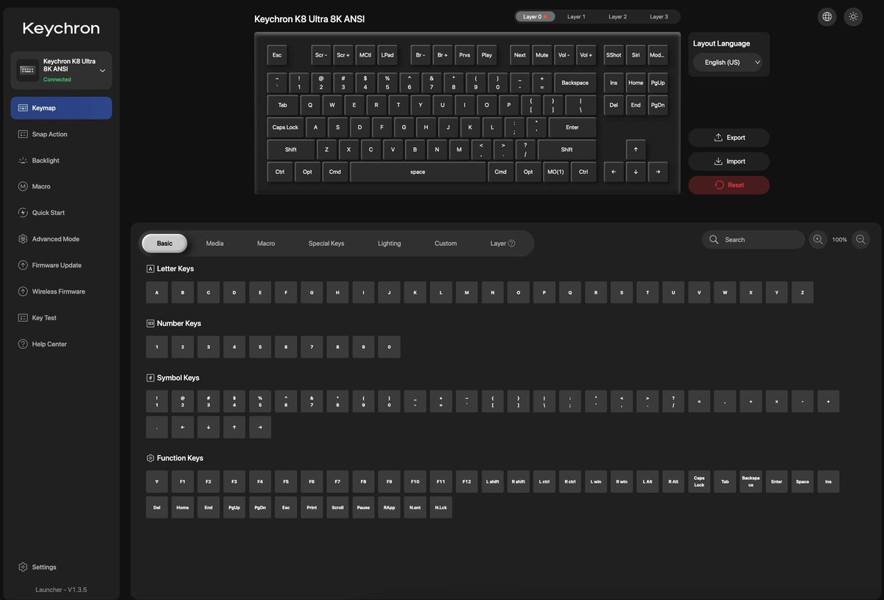Pick L shift in Function Keys
Image resolution: width=884 pixels, height=600 pixels.
click(493, 481)
